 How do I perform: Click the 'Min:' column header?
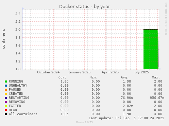tap(94, 77)
